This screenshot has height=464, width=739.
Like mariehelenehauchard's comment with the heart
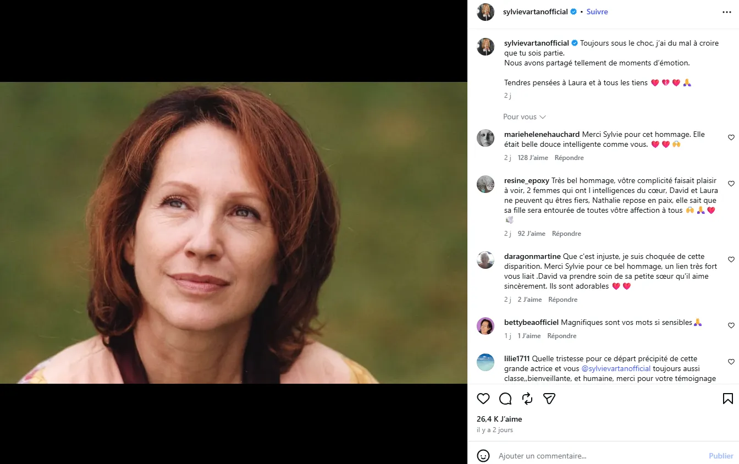731,137
